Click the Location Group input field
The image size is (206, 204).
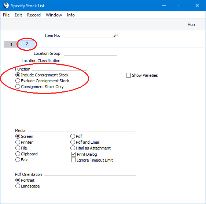91,53
